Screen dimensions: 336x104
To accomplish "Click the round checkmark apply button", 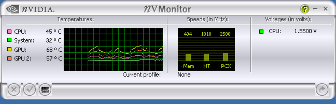I will pyautogui.click(x=29, y=89).
